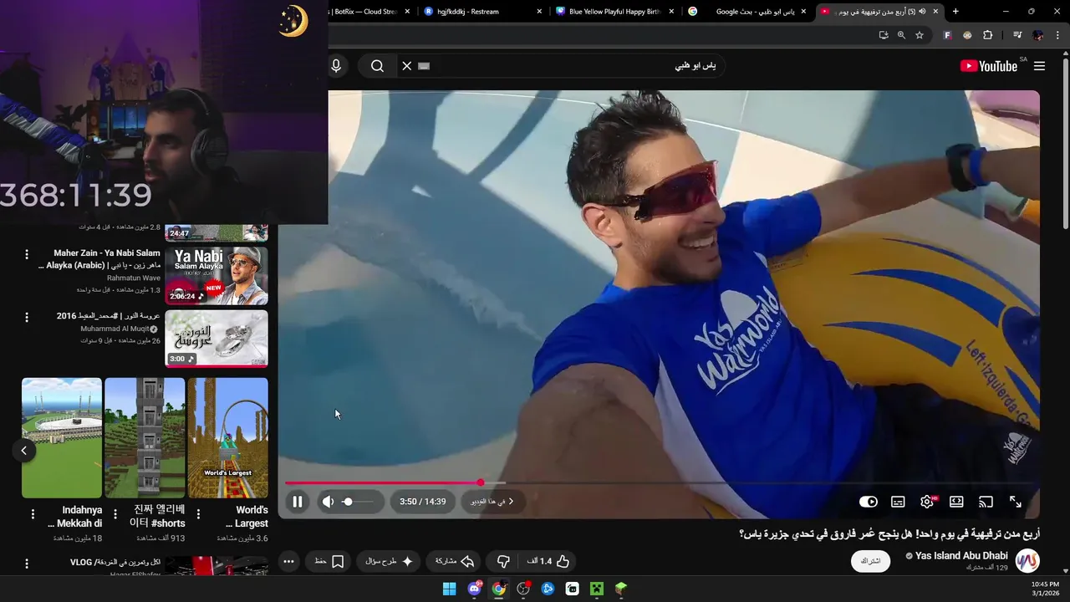Start voice search with microphone
This screenshot has width=1070, height=602.
336,66
